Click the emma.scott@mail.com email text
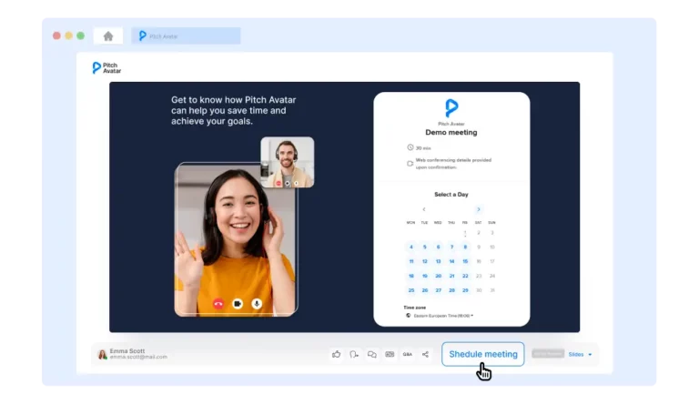This screenshot has width=699, height=404. click(x=138, y=358)
